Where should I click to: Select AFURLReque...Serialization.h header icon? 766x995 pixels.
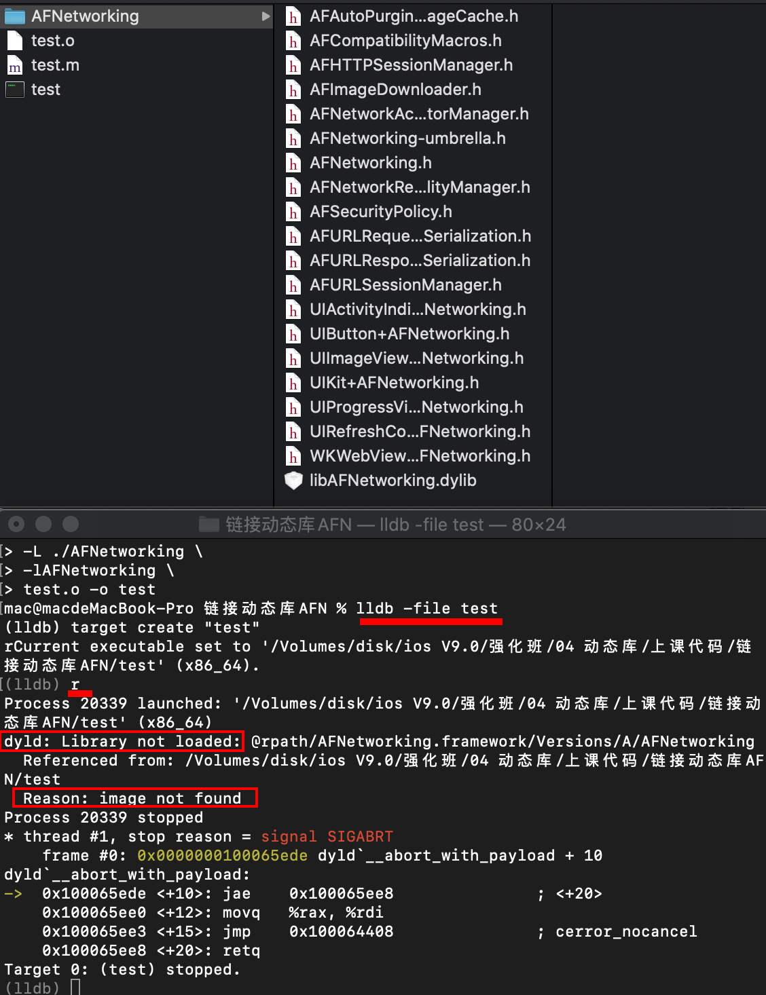pos(293,236)
